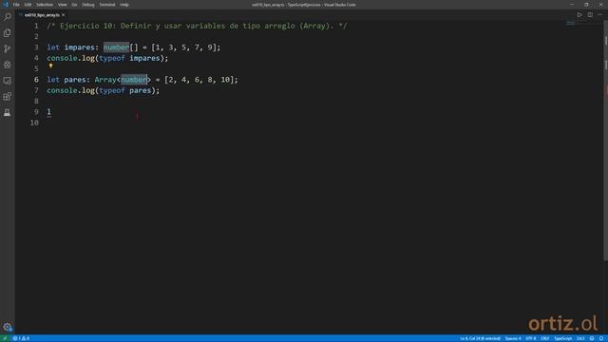Click 'log' method on line 7

point(87,90)
